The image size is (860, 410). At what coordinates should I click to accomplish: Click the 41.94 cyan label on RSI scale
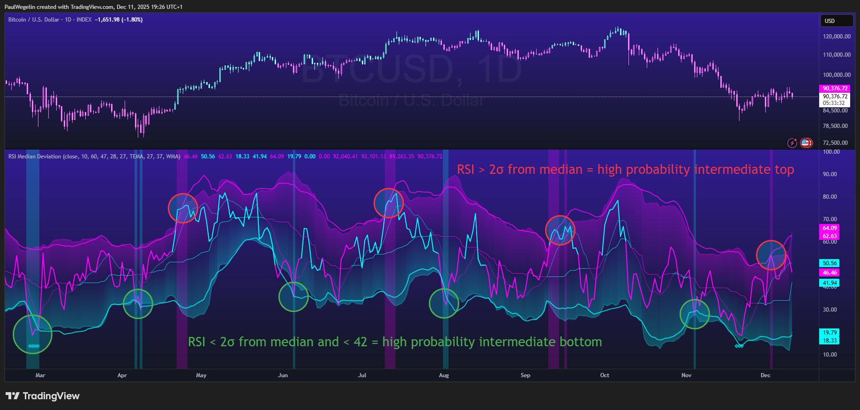click(829, 283)
